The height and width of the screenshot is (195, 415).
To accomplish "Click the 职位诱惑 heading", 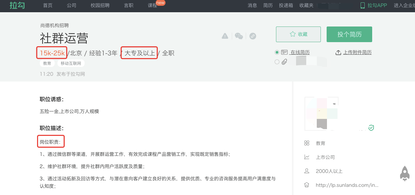I will [52, 99].
